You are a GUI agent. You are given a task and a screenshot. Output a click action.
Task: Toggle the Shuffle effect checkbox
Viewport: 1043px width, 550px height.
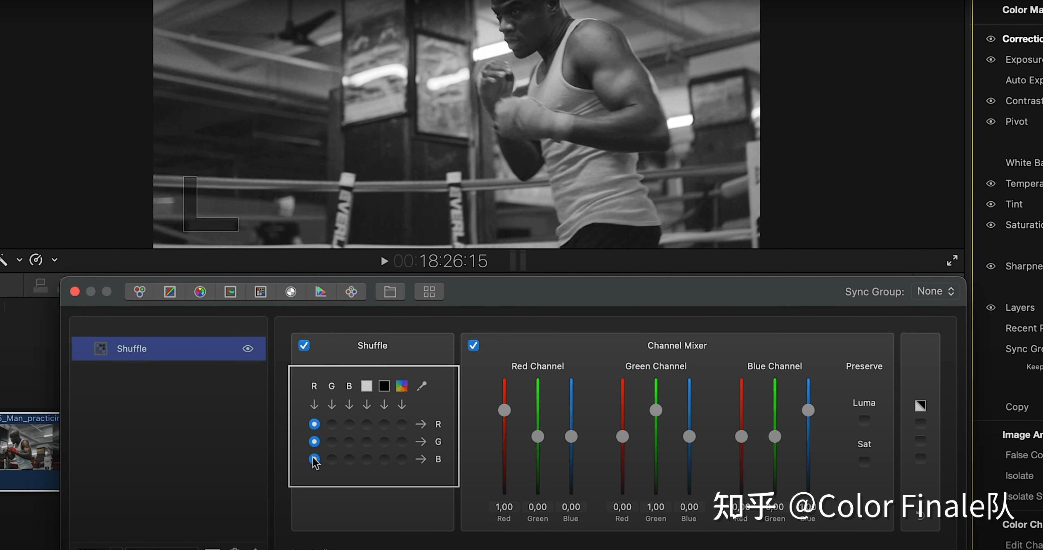pyautogui.click(x=304, y=345)
